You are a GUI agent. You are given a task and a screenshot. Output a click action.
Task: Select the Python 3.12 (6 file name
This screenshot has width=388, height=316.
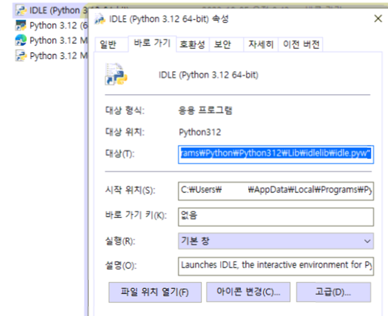(58, 26)
